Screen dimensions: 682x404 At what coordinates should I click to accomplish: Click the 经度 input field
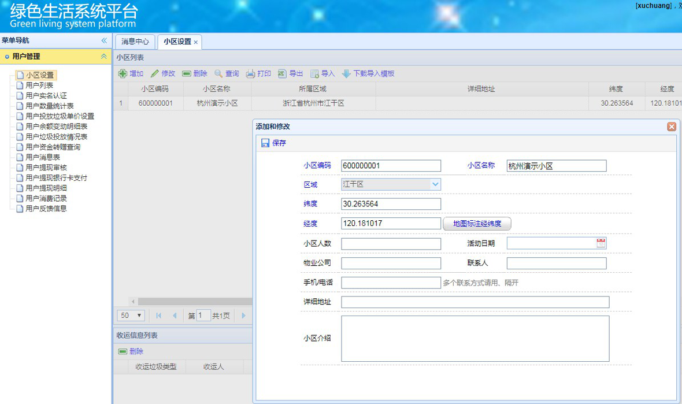(391, 224)
